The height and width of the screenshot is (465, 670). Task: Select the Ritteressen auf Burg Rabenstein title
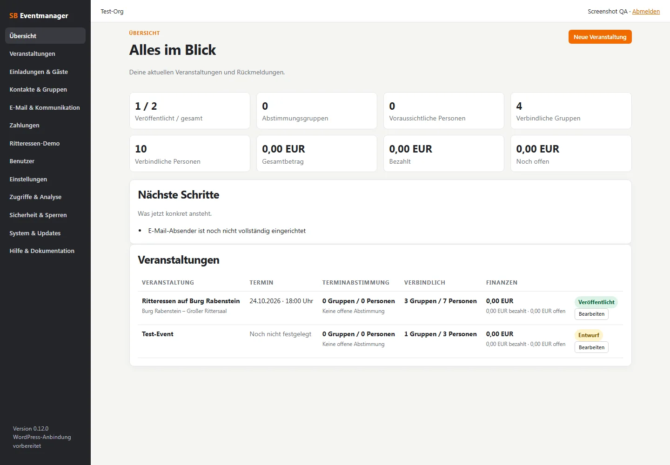click(x=191, y=301)
